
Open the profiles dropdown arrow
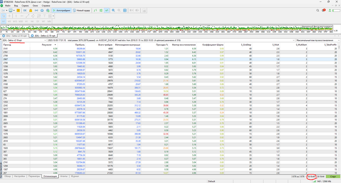click(x=14, y=11)
